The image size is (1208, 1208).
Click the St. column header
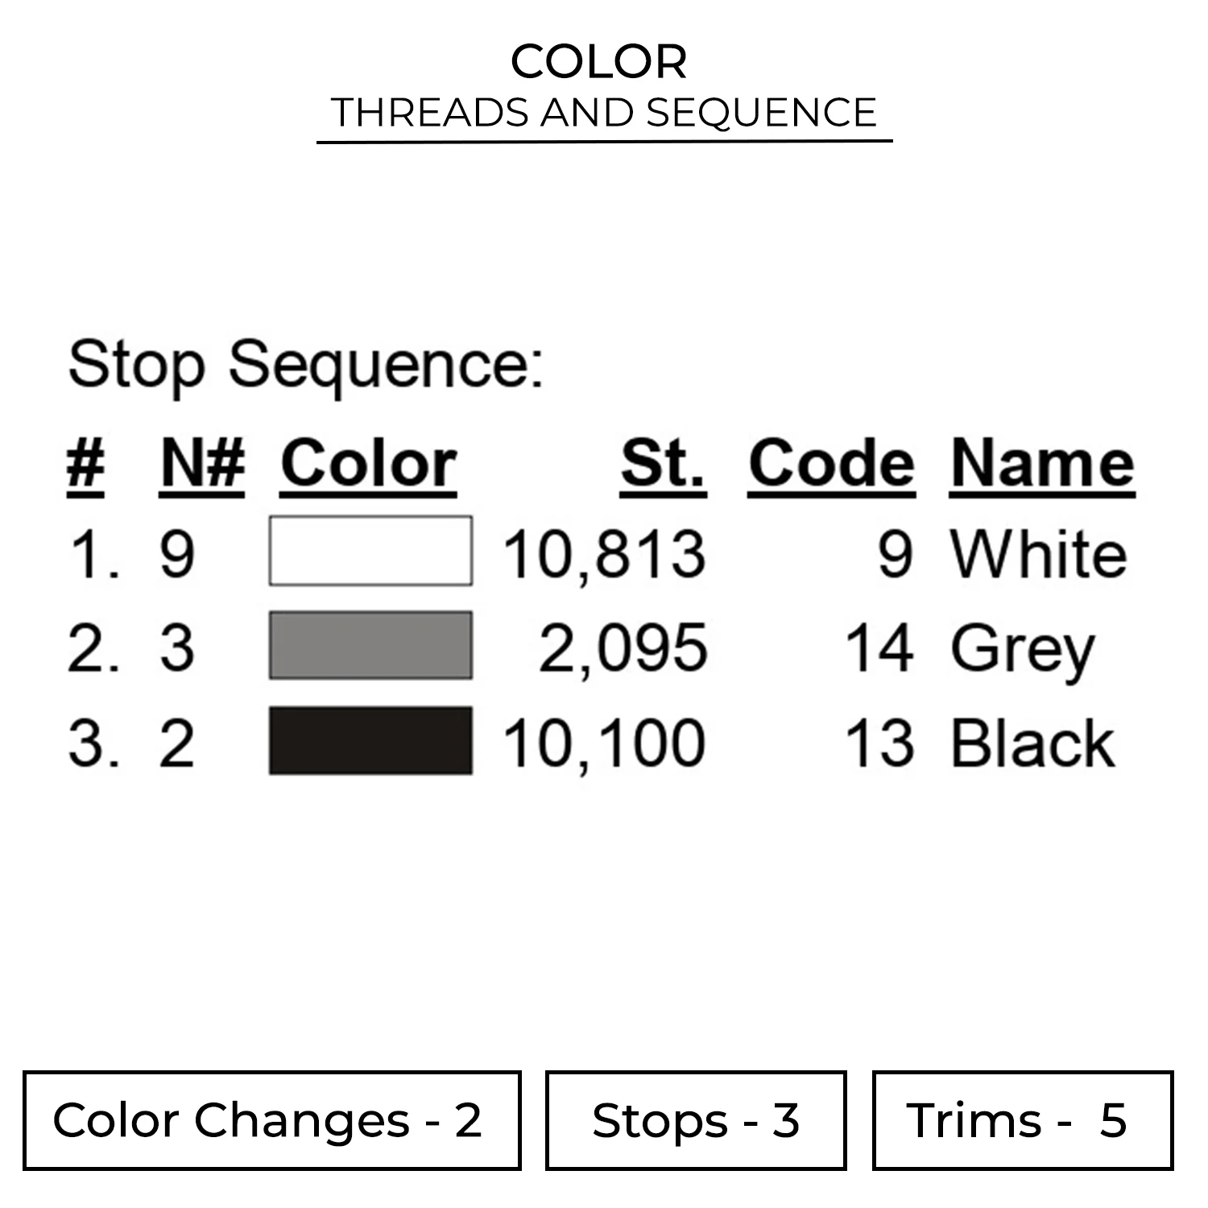663,465
